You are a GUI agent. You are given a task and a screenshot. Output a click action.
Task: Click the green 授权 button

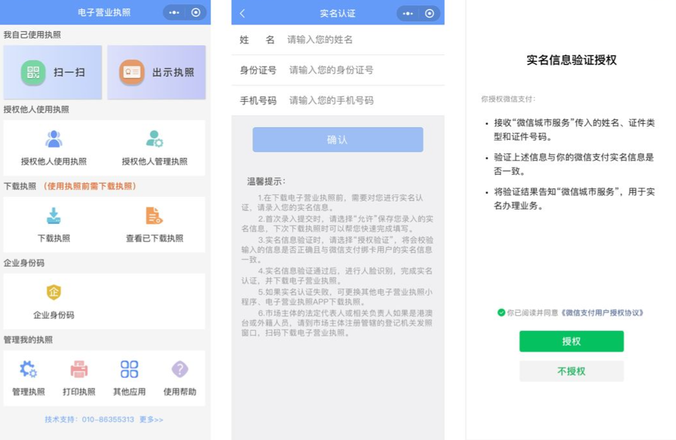[x=571, y=341]
